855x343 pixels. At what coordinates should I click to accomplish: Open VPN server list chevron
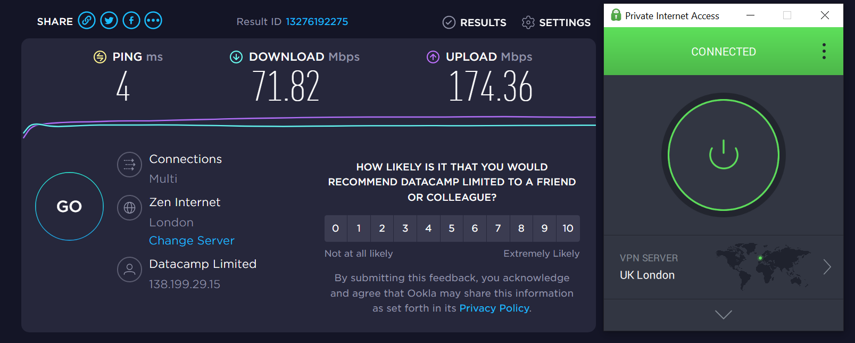827,267
